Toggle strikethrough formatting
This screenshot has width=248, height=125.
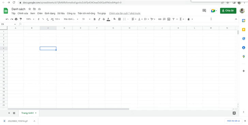point(104,19)
